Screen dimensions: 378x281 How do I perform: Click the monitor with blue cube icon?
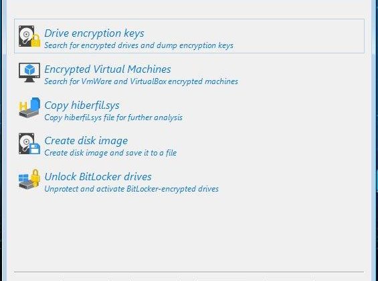pyautogui.click(x=29, y=73)
